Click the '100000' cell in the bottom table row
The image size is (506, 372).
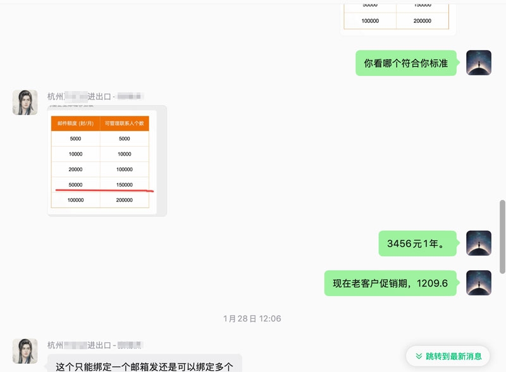[x=75, y=200]
